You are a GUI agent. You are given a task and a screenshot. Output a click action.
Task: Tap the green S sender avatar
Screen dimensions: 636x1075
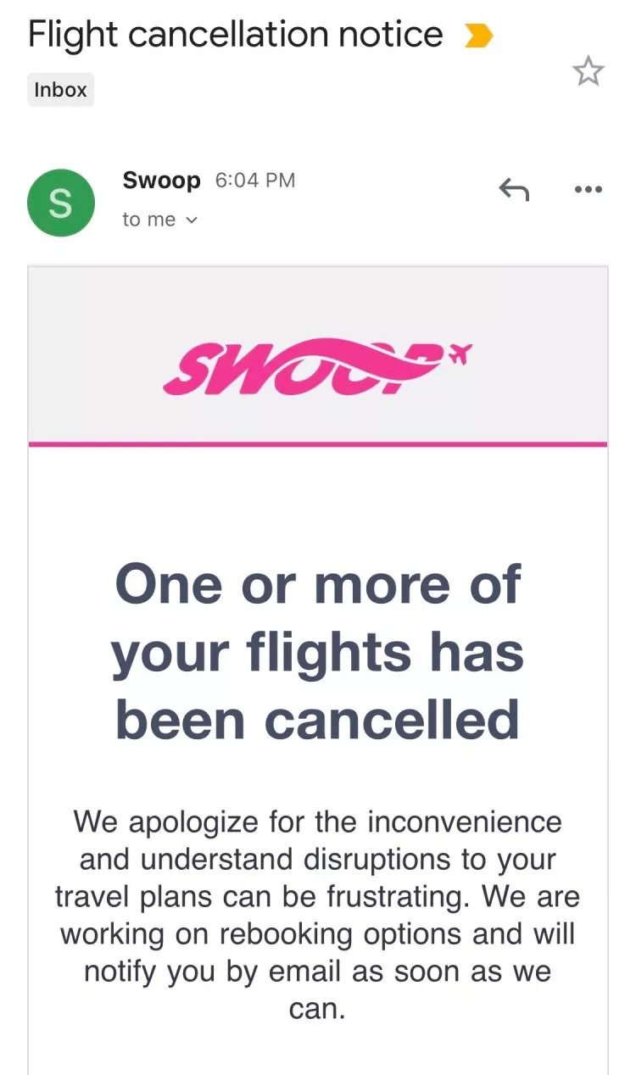(x=60, y=203)
